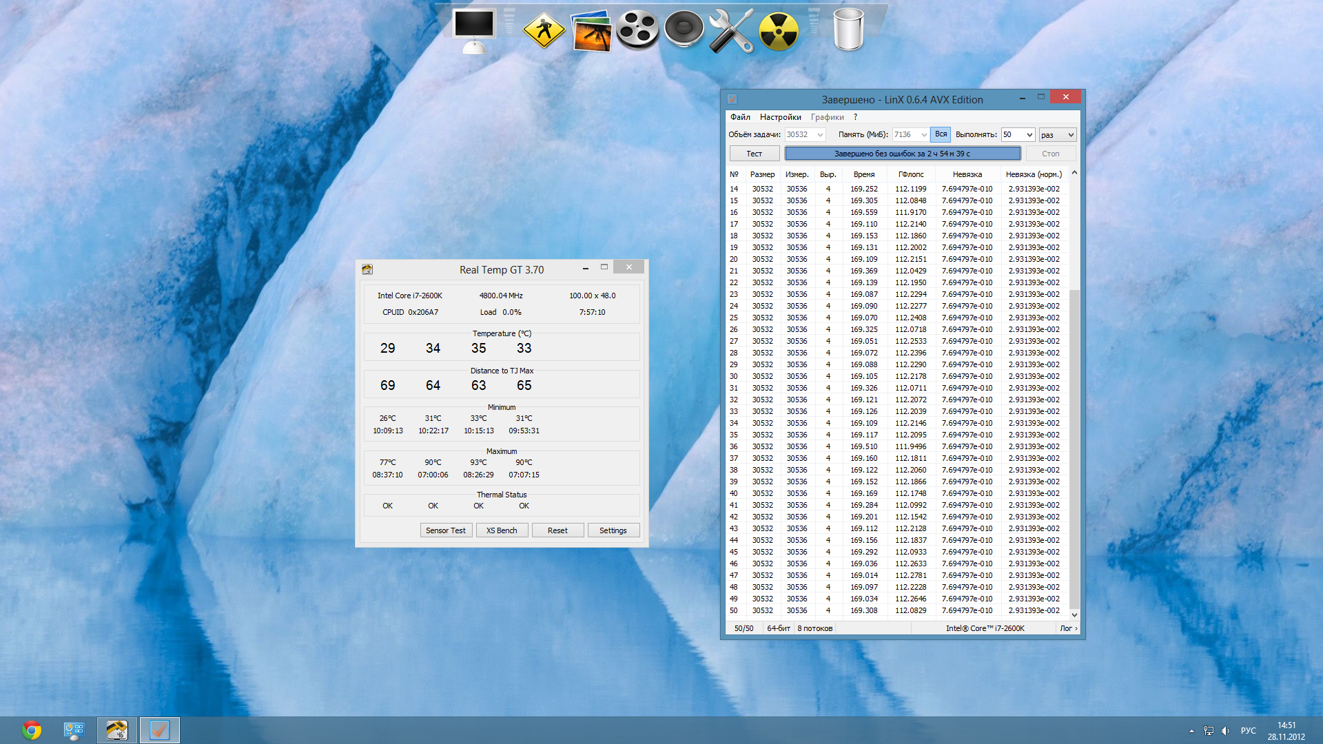
Task: Expand the "Память (МиБ)" memory dropdown
Action: (923, 135)
